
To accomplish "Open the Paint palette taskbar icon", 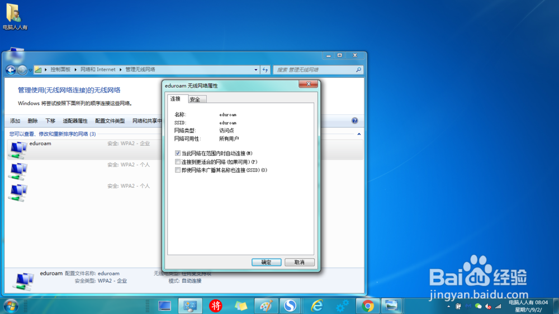I will pos(266,306).
